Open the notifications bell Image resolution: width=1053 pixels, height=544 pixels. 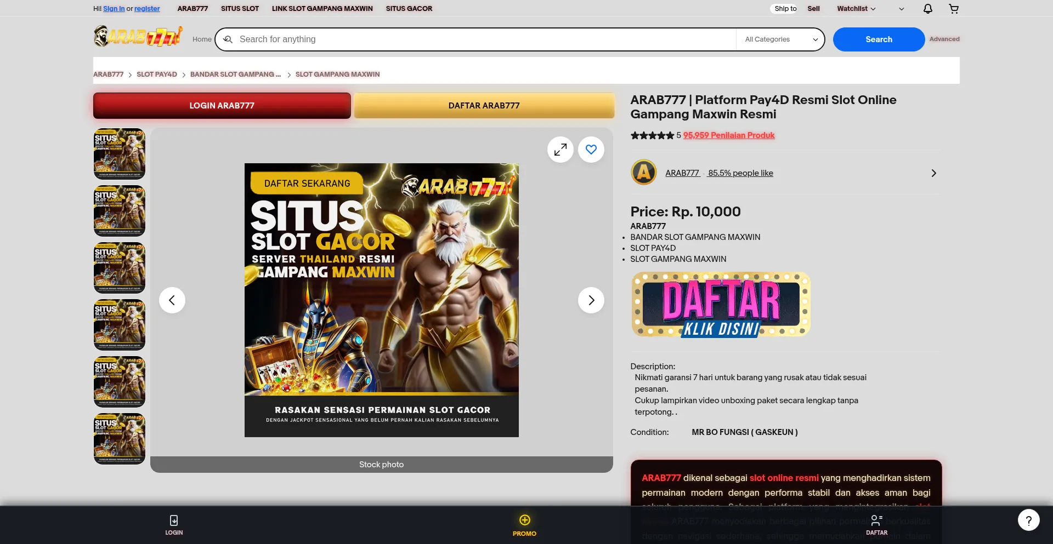pos(927,9)
